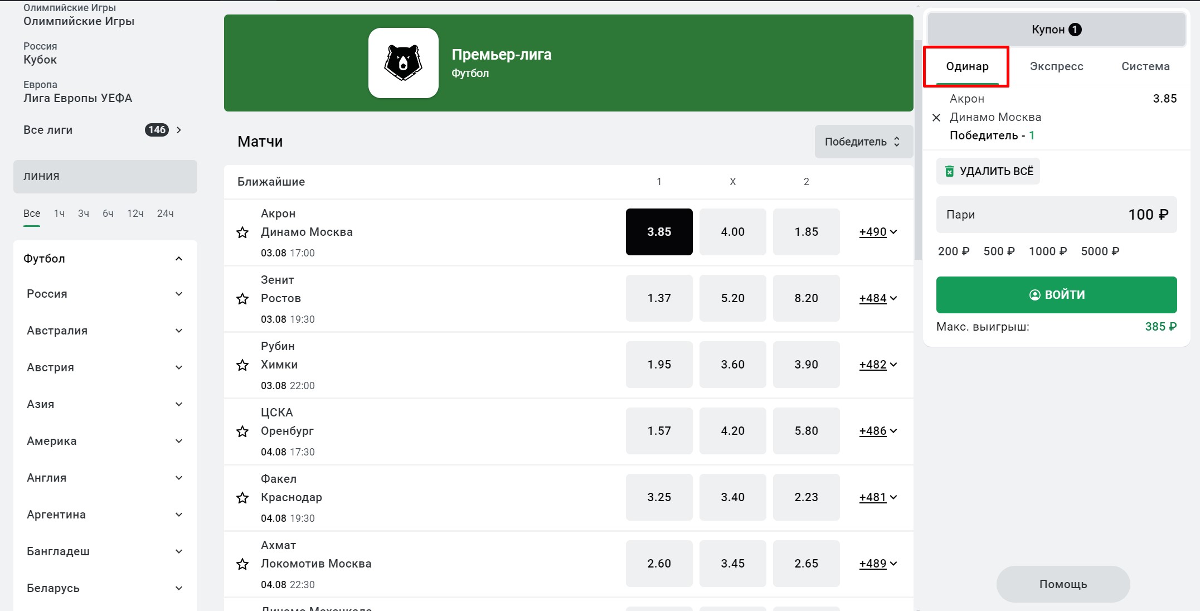The image size is (1200, 611).
Task: Click the Пари stake amount field
Action: coord(1056,215)
